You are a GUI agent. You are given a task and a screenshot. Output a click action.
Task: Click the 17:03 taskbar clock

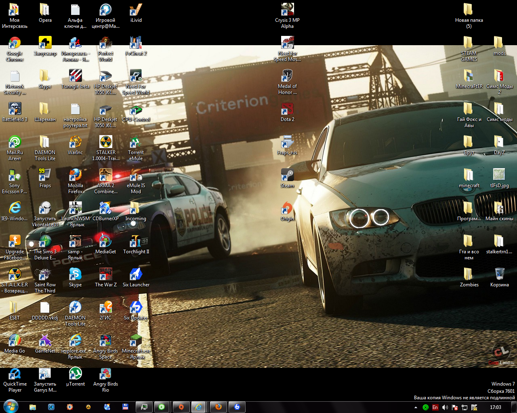pyautogui.click(x=496, y=407)
